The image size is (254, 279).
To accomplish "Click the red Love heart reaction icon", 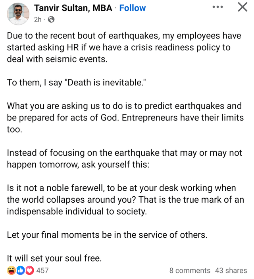I will pyautogui.click(x=29, y=270).
